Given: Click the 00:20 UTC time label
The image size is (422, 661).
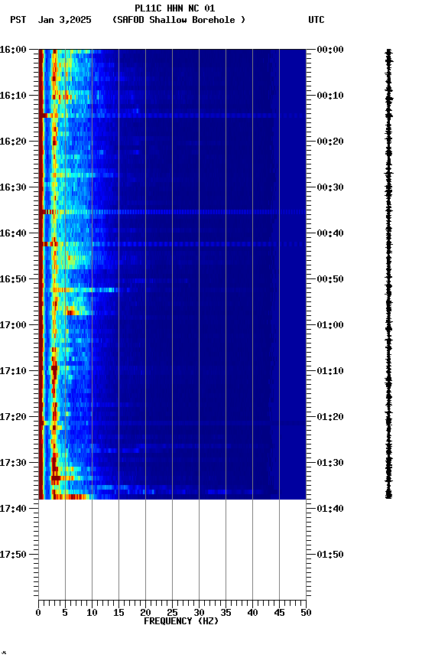Looking at the screenshot, I should (x=330, y=142).
